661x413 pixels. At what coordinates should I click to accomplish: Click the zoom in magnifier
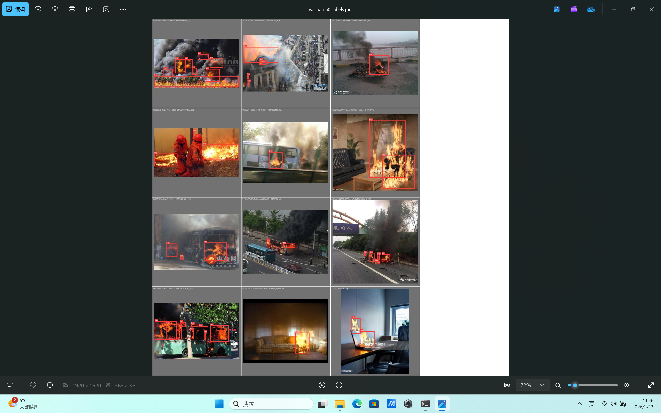(x=627, y=385)
